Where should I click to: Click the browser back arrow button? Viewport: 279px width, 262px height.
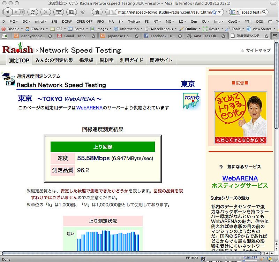7,12
